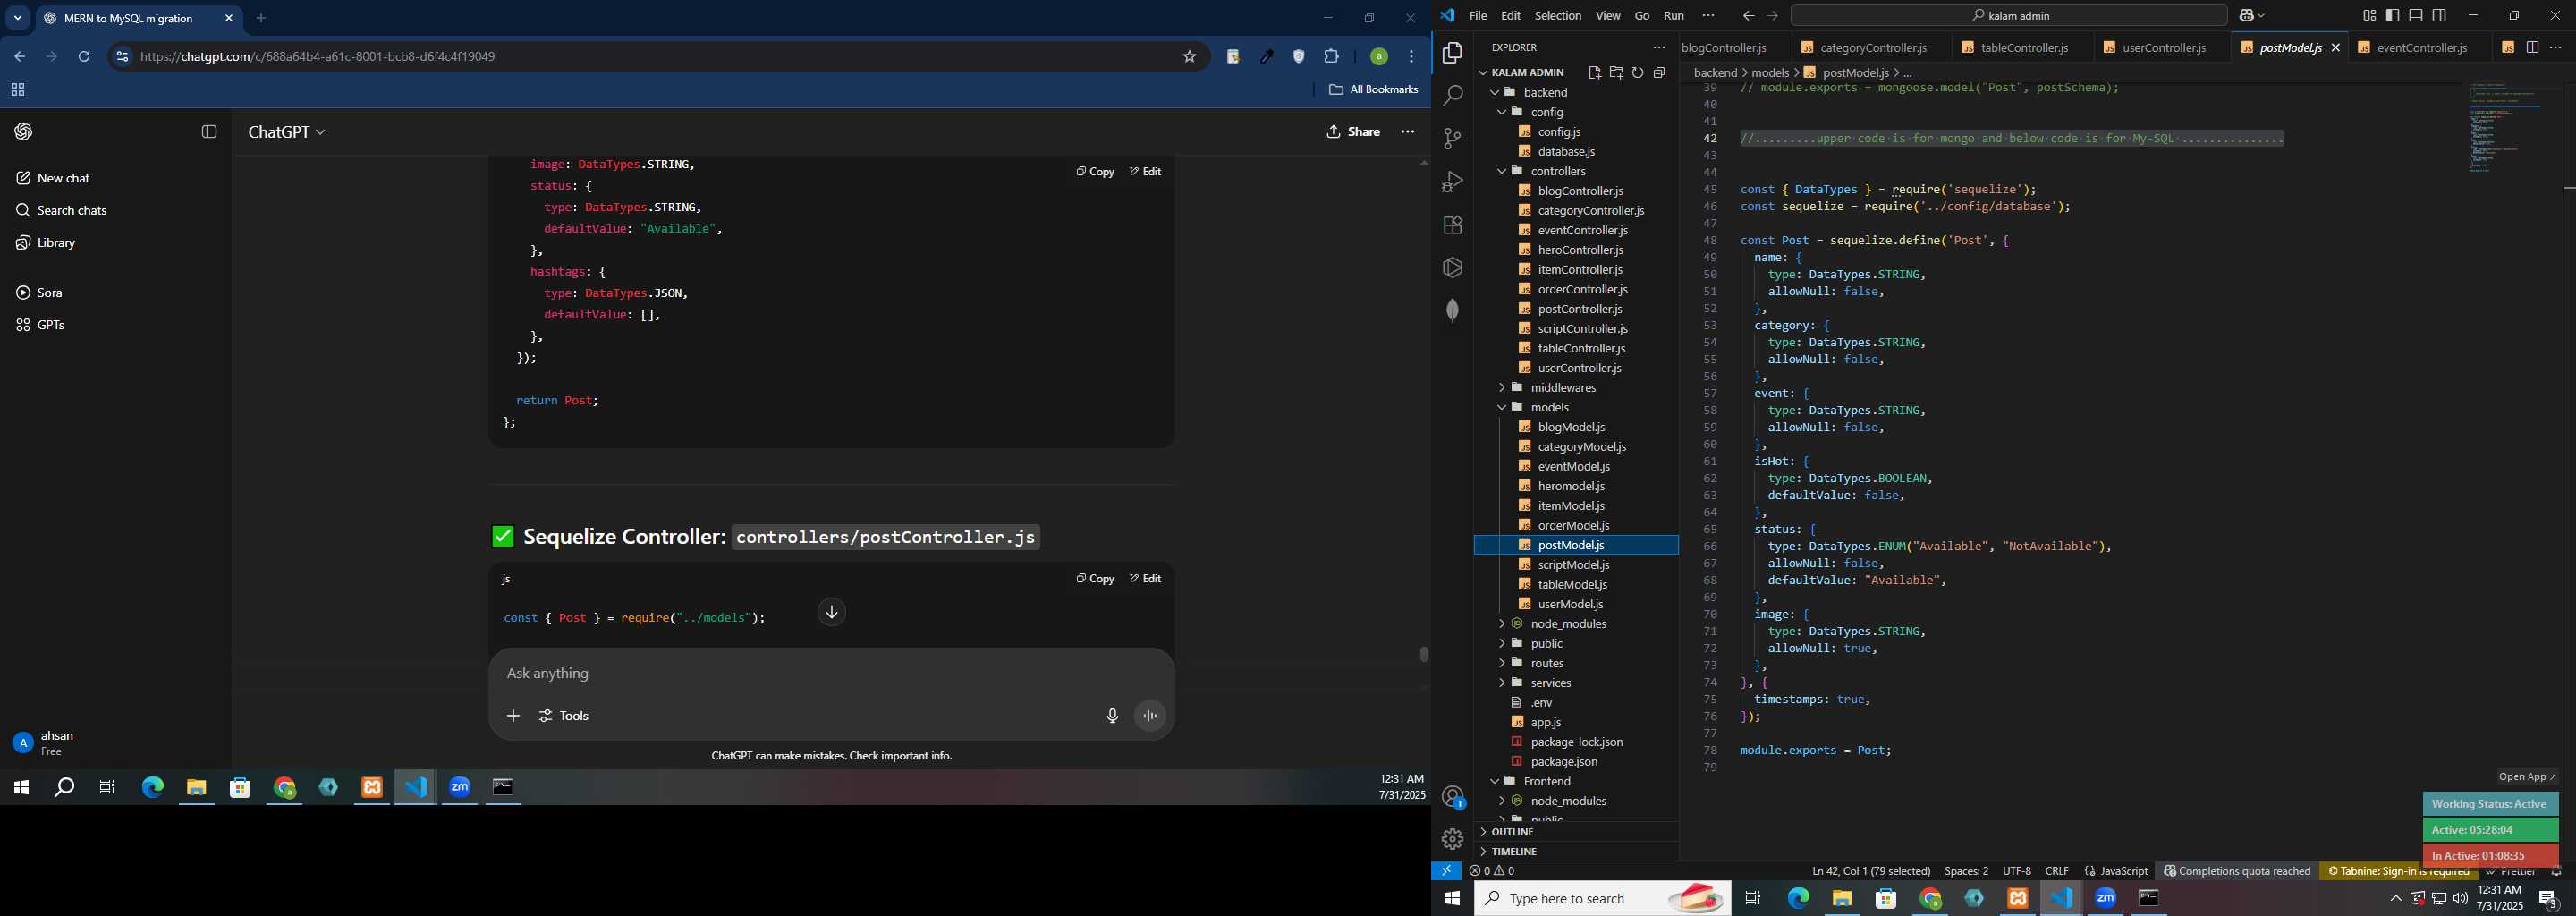Toggle the VS Code primary side bar

click(2392, 15)
